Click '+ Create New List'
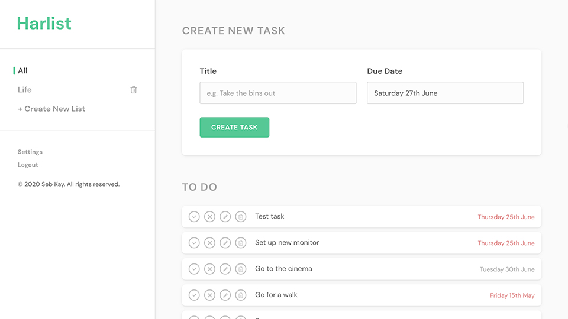Viewport: 568px width, 319px height. (x=51, y=109)
